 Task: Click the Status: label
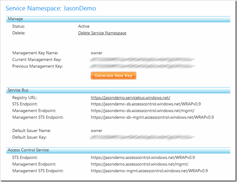tap(19, 26)
